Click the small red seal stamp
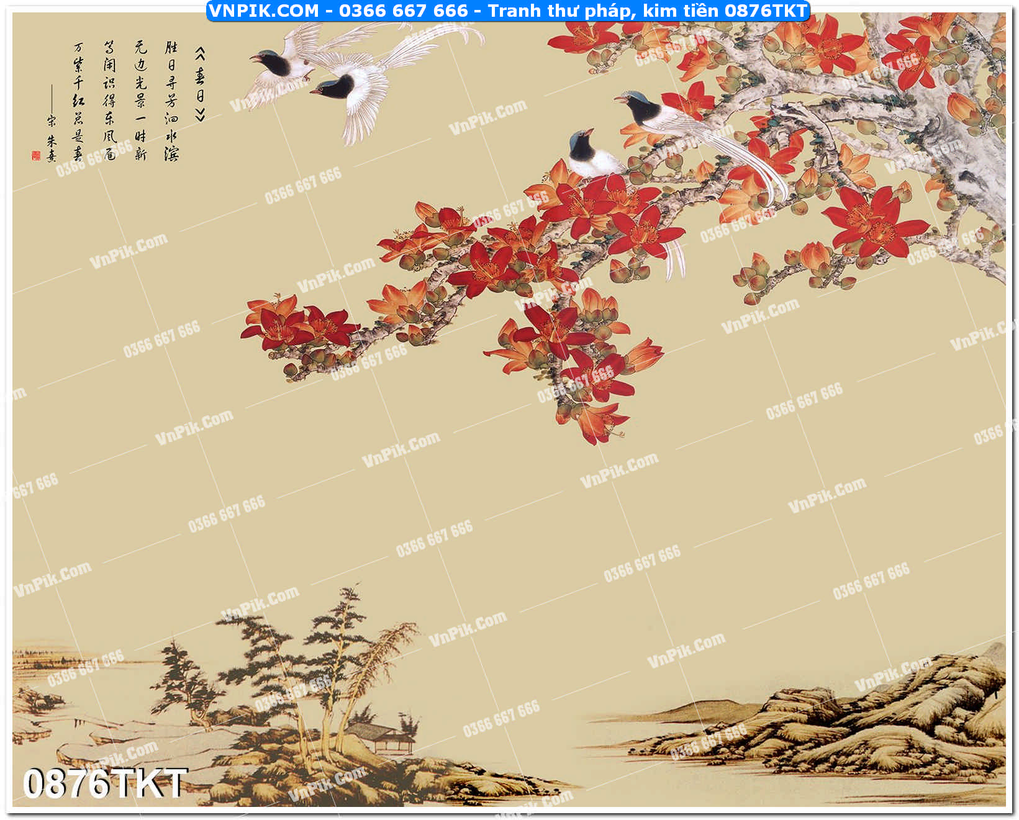This screenshot has height=820, width=1019. coord(35,156)
